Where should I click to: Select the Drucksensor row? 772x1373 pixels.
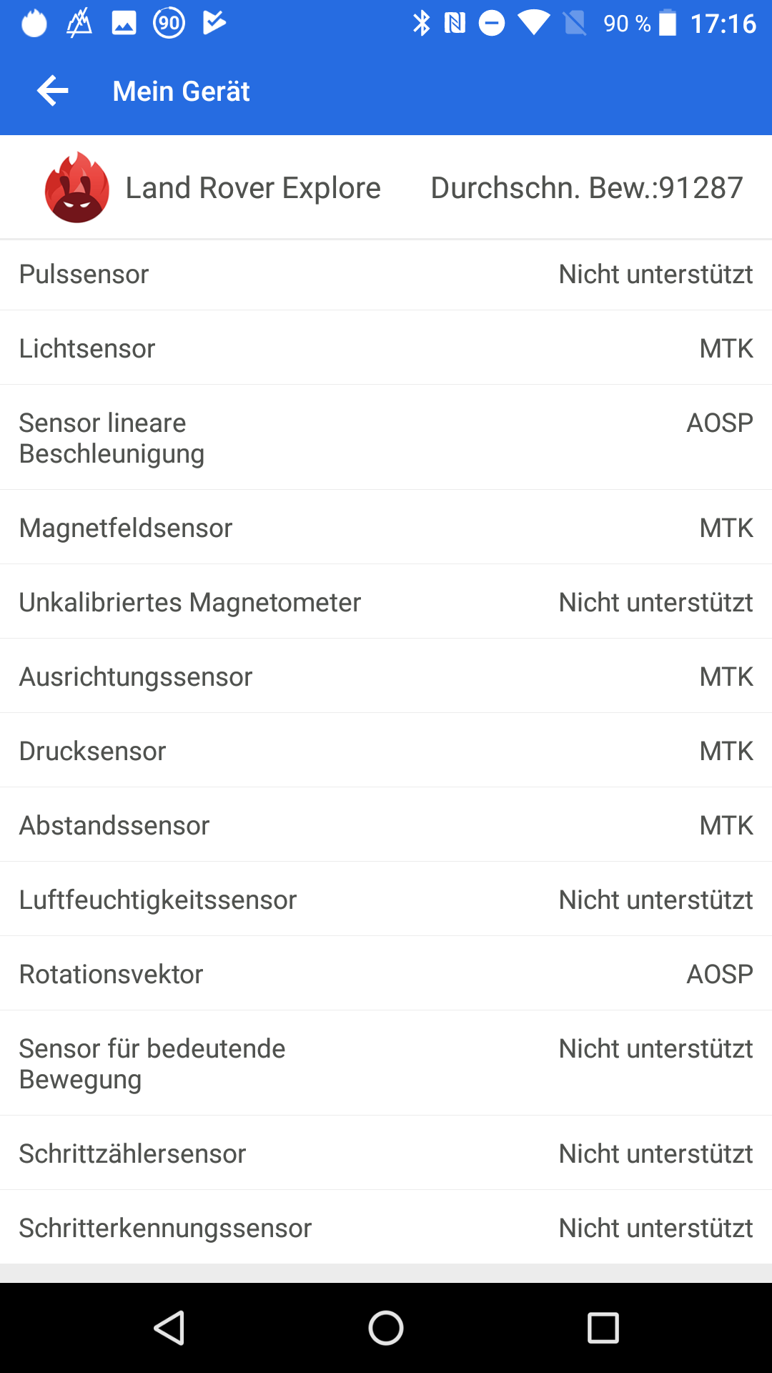386,751
